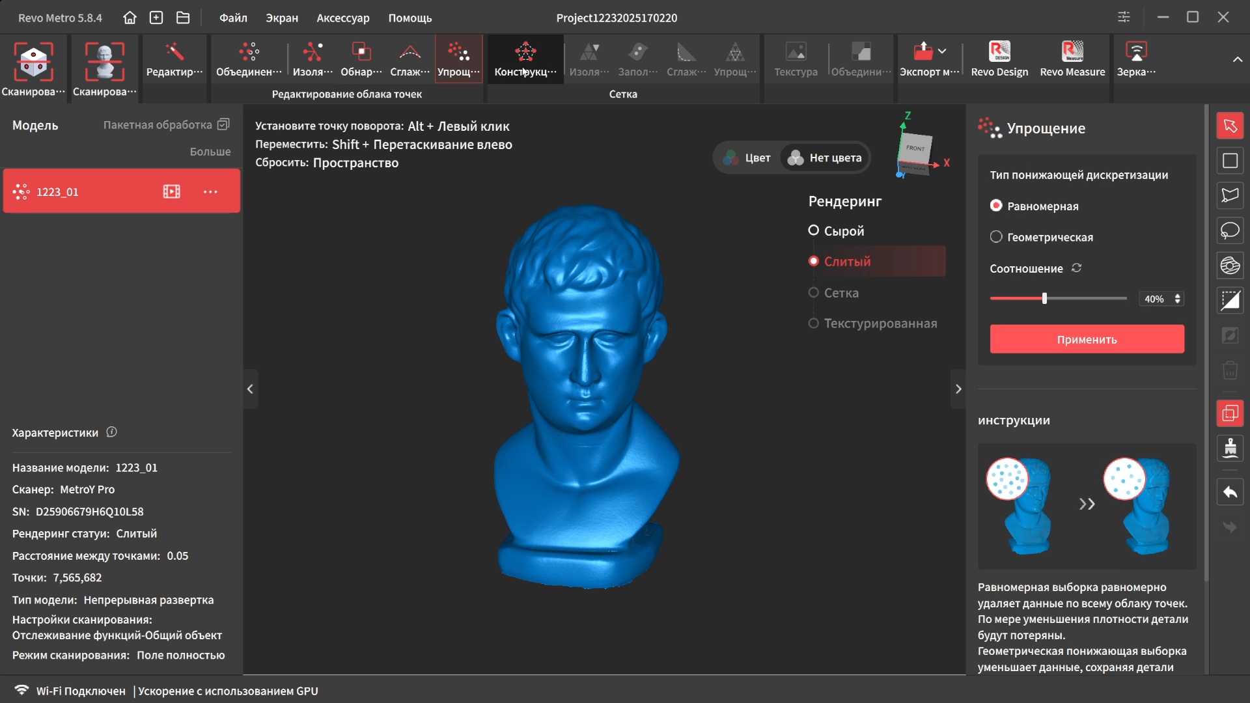Click the Больше link

coord(210,152)
